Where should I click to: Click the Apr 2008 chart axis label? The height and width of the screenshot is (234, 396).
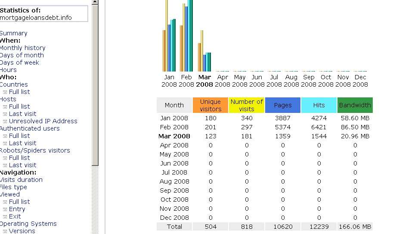point(223,81)
